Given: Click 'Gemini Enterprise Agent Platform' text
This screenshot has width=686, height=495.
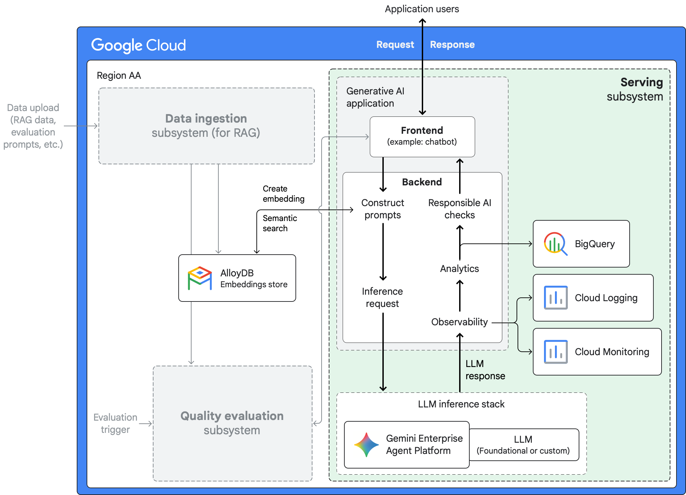Looking at the screenshot, I should [x=424, y=444].
